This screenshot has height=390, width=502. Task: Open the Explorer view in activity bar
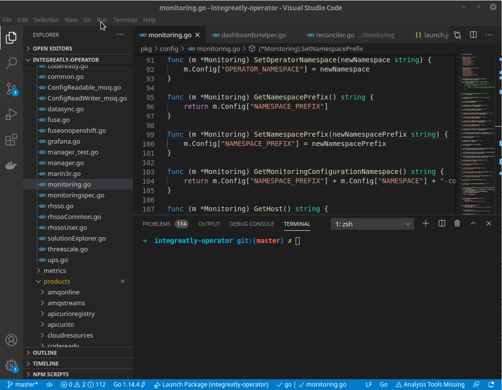point(11,38)
